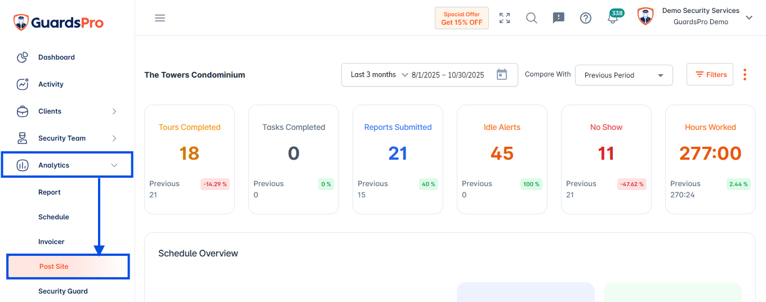Click the Activity sidebar icon
Viewport: 766px width, 302px height.
(23, 84)
